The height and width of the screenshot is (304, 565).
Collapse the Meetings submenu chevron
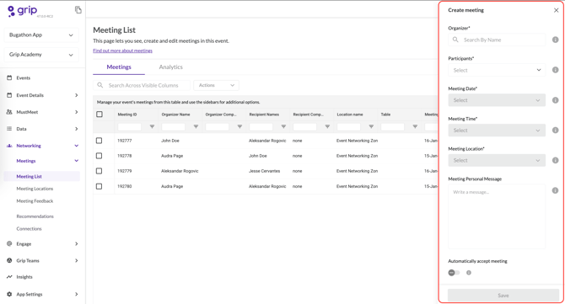click(77, 161)
